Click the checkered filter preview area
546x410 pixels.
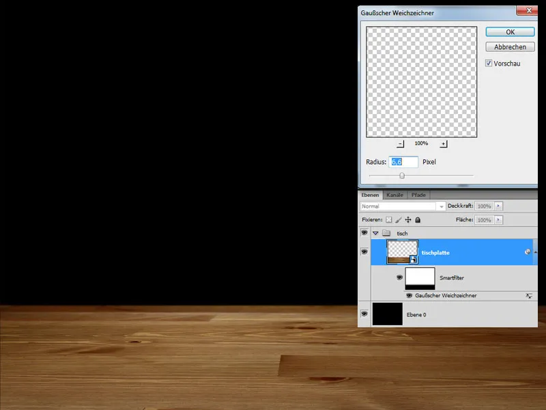[421, 82]
